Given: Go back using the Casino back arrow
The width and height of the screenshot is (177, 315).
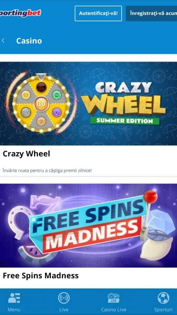Looking at the screenshot, I should coord(3,41).
